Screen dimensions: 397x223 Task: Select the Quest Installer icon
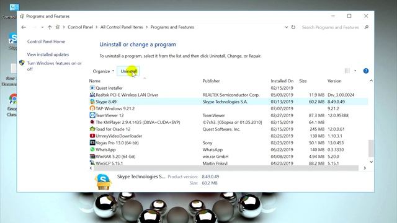point(92,88)
